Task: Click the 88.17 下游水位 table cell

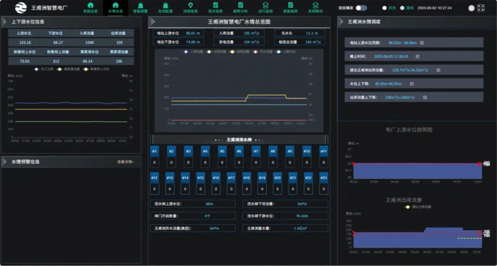Action: tap(58, 42)
